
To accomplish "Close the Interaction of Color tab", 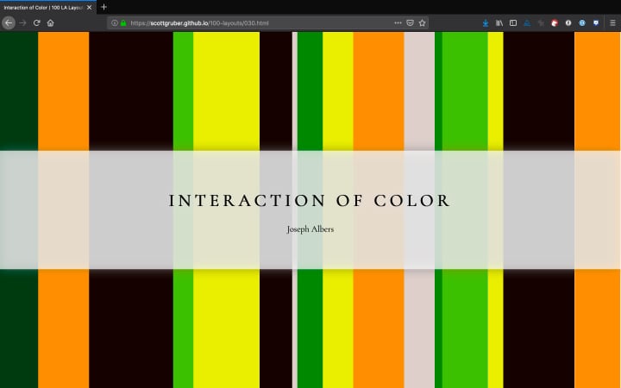I will pos(89,7).
